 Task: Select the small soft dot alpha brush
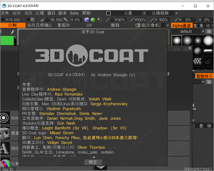coord(198,40)
